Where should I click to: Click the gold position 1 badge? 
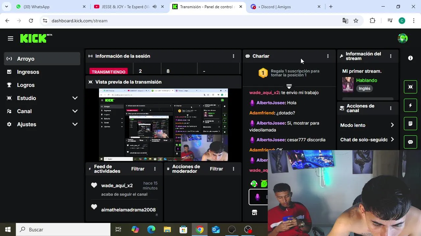pyautogui.click(x=263, y=73)
